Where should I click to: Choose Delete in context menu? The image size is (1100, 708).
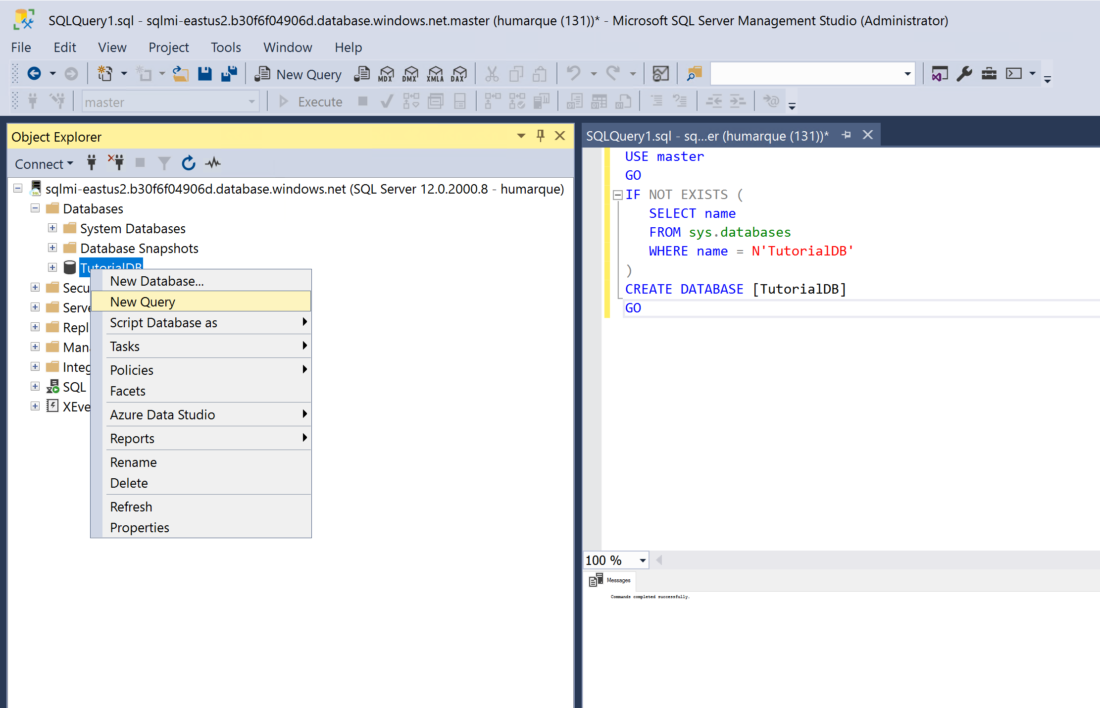[x=201, y=483]
